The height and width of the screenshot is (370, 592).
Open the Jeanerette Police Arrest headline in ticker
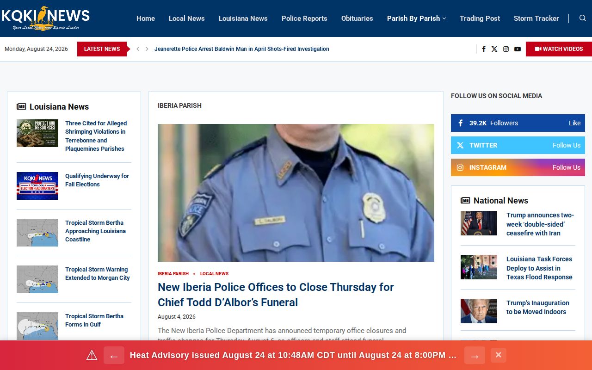242,49
